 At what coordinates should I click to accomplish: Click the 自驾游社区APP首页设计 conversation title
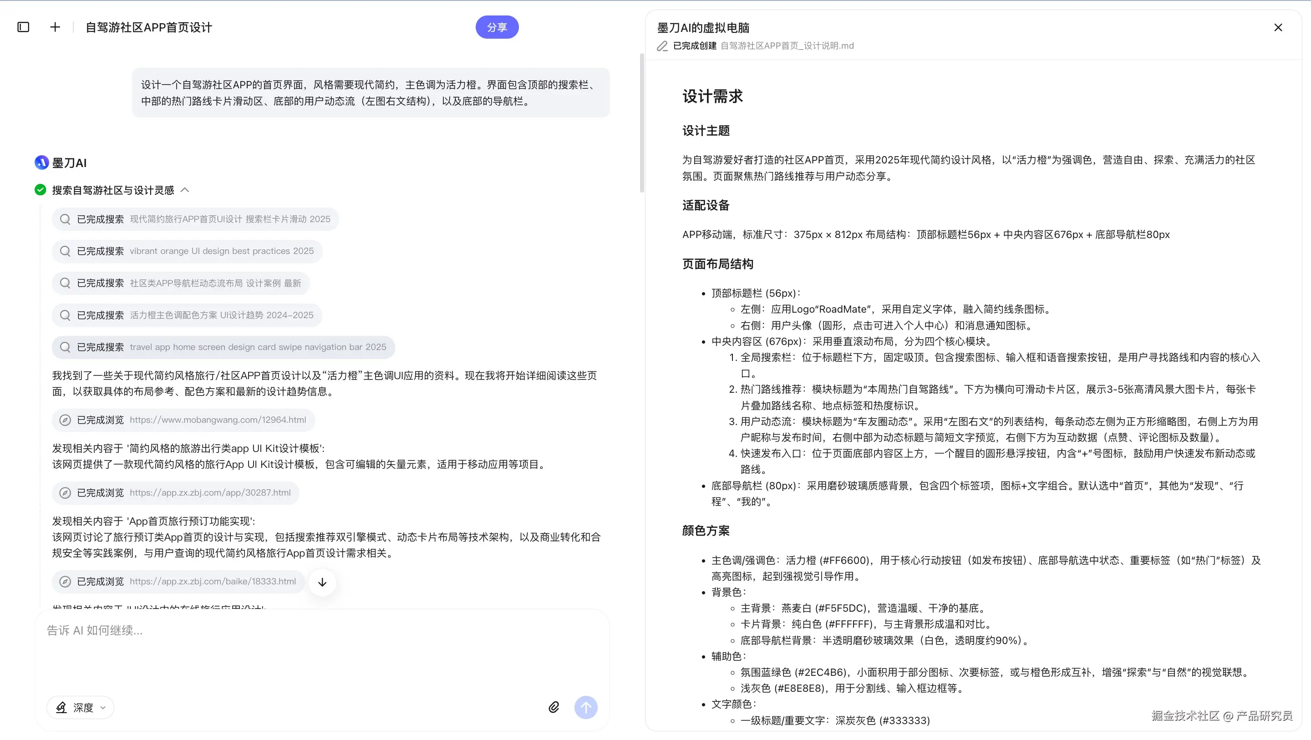[148, 27]
